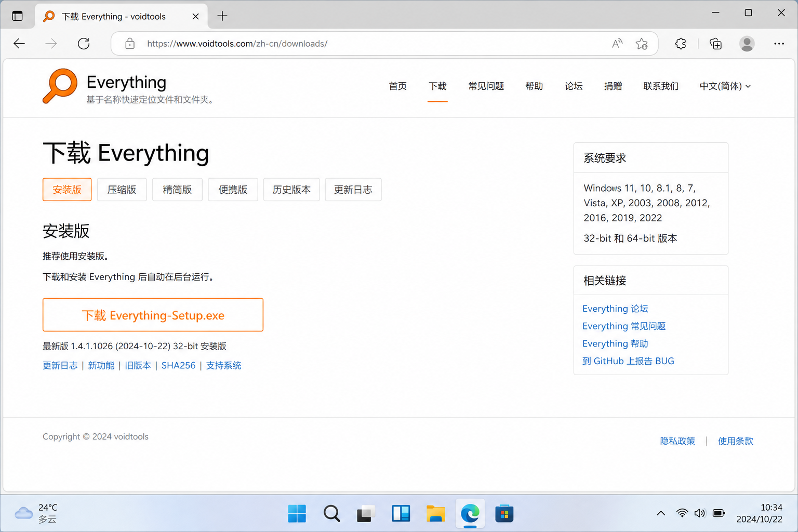Open the user profile avatar
This screenshot has width=798, height=532.
(x=747, y=44)
